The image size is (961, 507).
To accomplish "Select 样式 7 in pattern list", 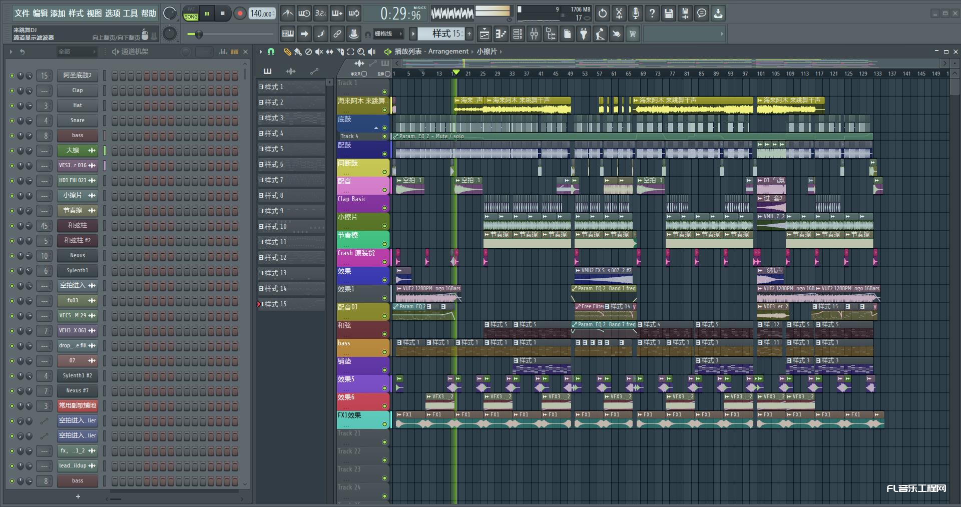I will (x=291, y=180).
